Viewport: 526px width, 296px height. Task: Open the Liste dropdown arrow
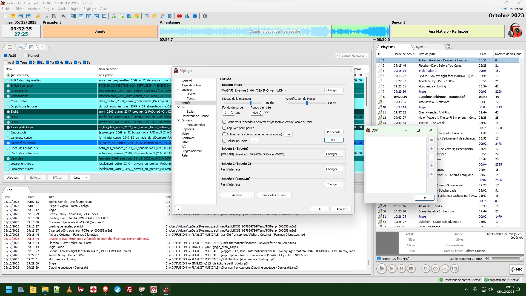coord(87,178)
